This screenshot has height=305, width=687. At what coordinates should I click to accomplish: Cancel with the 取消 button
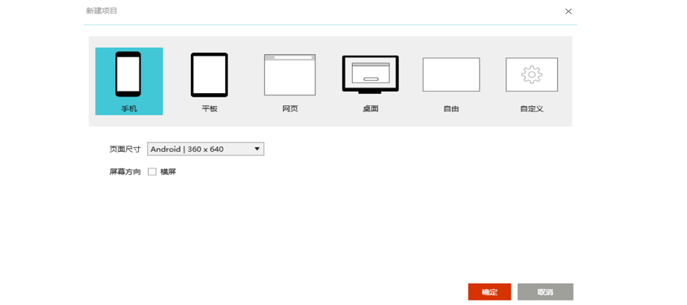[546, 292]
